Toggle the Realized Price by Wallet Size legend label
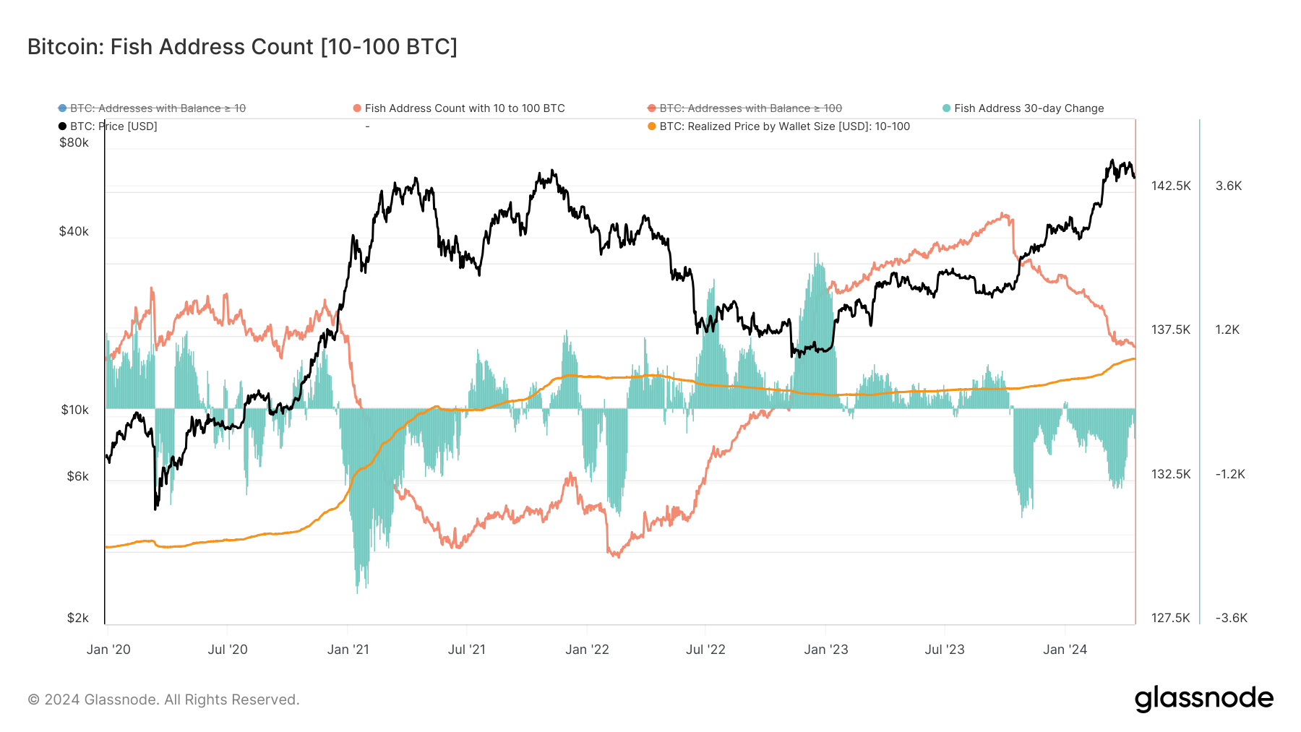 point(784,126)
